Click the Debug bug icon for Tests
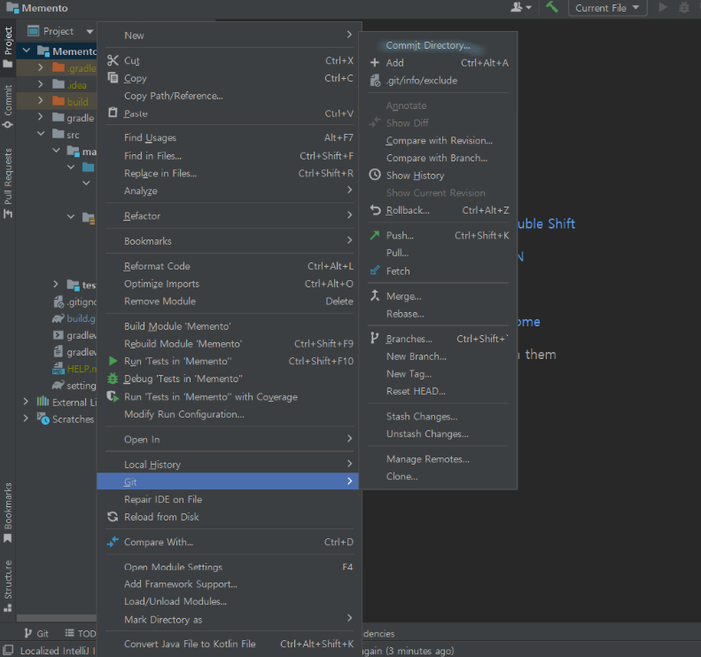Viewport: 701px width, 657px height. click(x=113, y=379)
